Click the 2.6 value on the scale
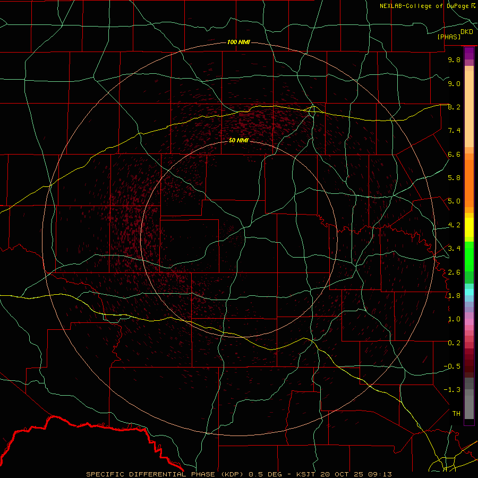The image size is (478, 478). coord(454,272)
